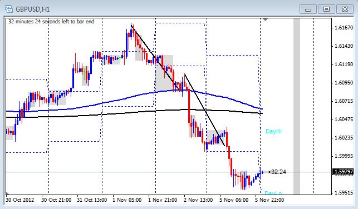Click the 1.60475 price axis label

tap(344, 120)
